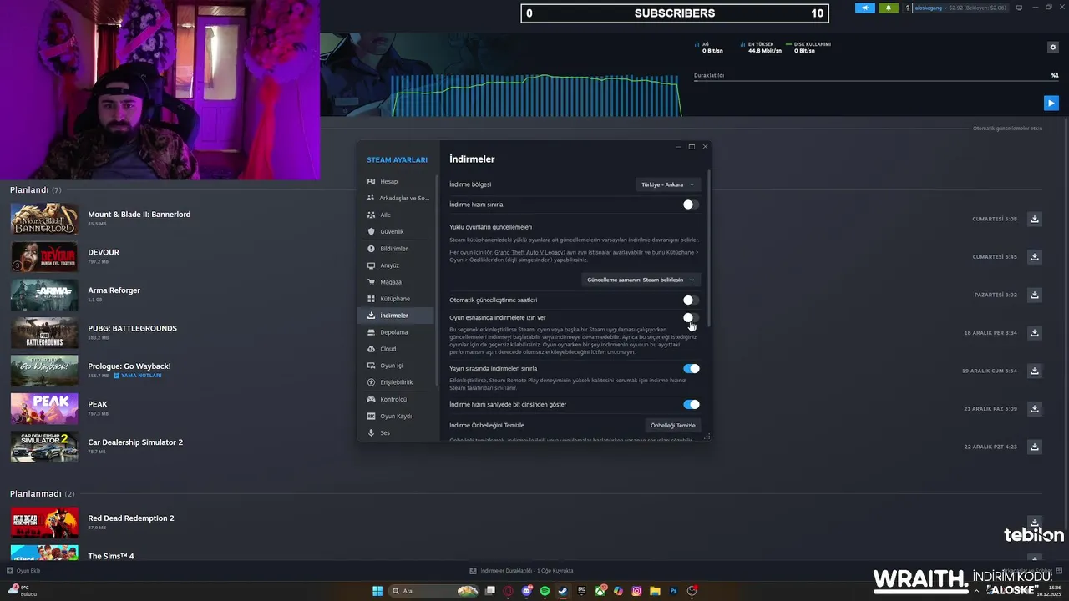Open Arayüz settings category

click(x=396, y=265)
